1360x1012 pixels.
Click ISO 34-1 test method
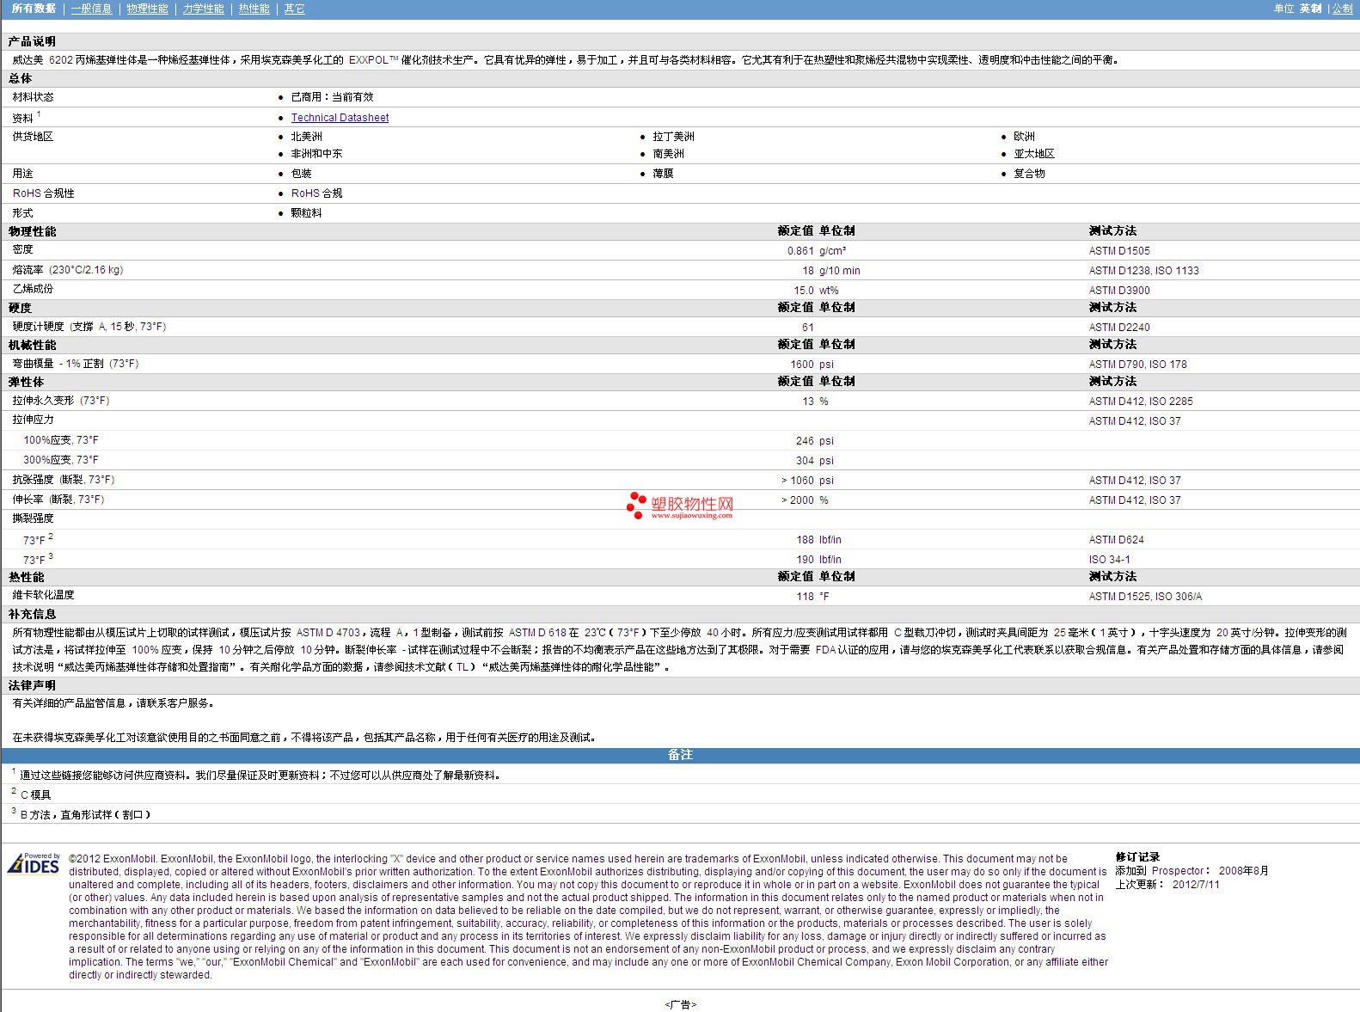pyautogui.click(x=1109, y=560)
